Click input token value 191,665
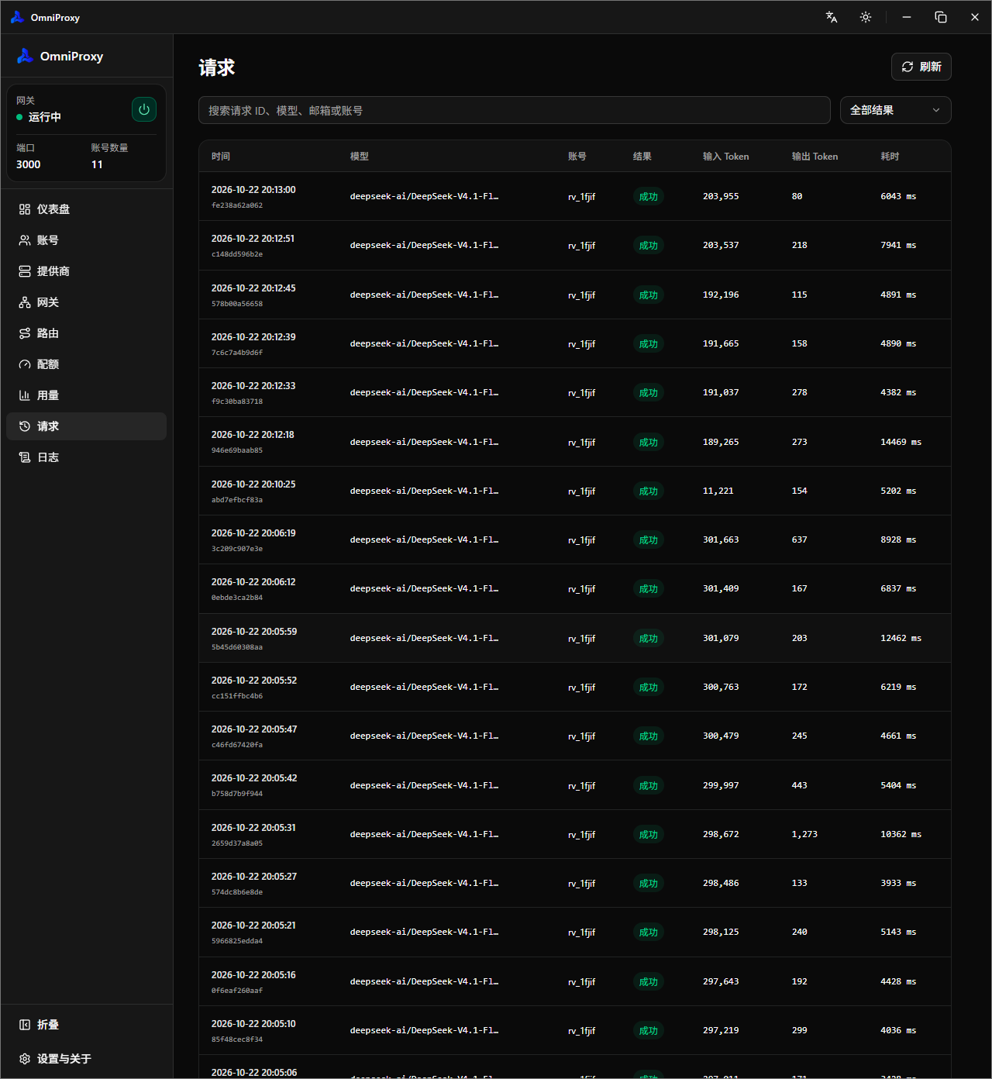The image size is (992, 1079). point(721,343)
